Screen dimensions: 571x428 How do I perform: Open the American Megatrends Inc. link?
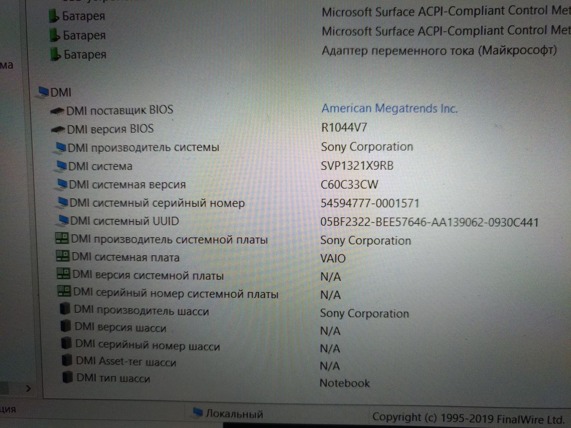pos(389,108)
